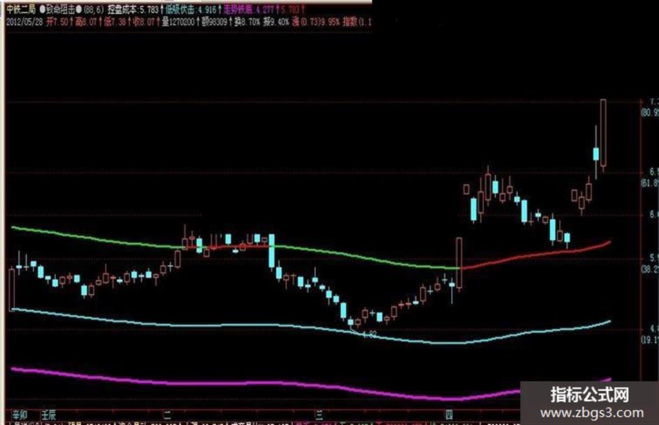Click the turnover rate 换8.70%
The image size is (659, 425).
click(x=247, y=22)
